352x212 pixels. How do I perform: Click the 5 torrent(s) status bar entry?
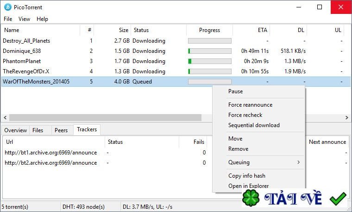click(x=15, y=206)
